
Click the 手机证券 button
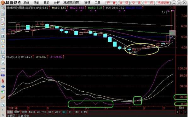click(x=163, y=3)
